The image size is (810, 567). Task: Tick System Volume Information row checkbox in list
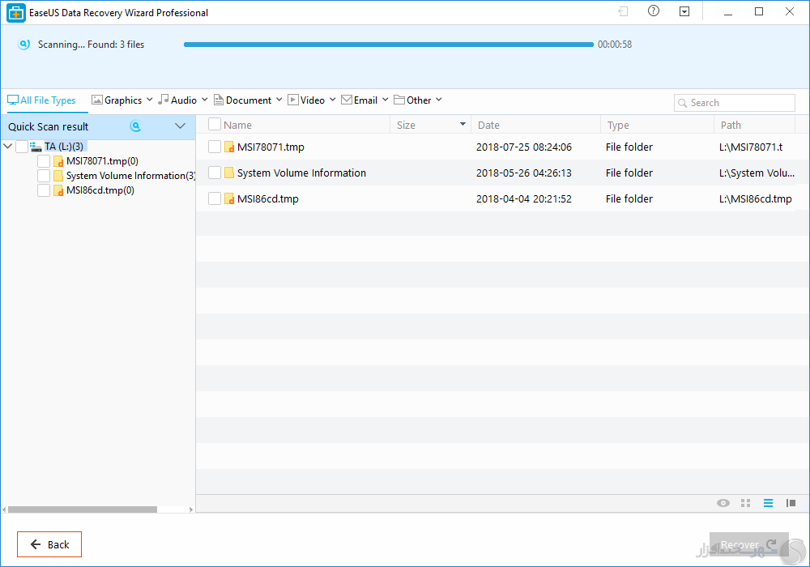(215, 173)
